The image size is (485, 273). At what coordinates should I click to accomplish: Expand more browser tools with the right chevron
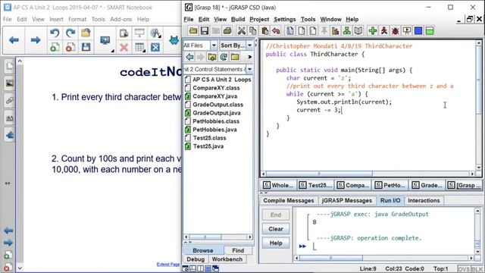point(249,57)
